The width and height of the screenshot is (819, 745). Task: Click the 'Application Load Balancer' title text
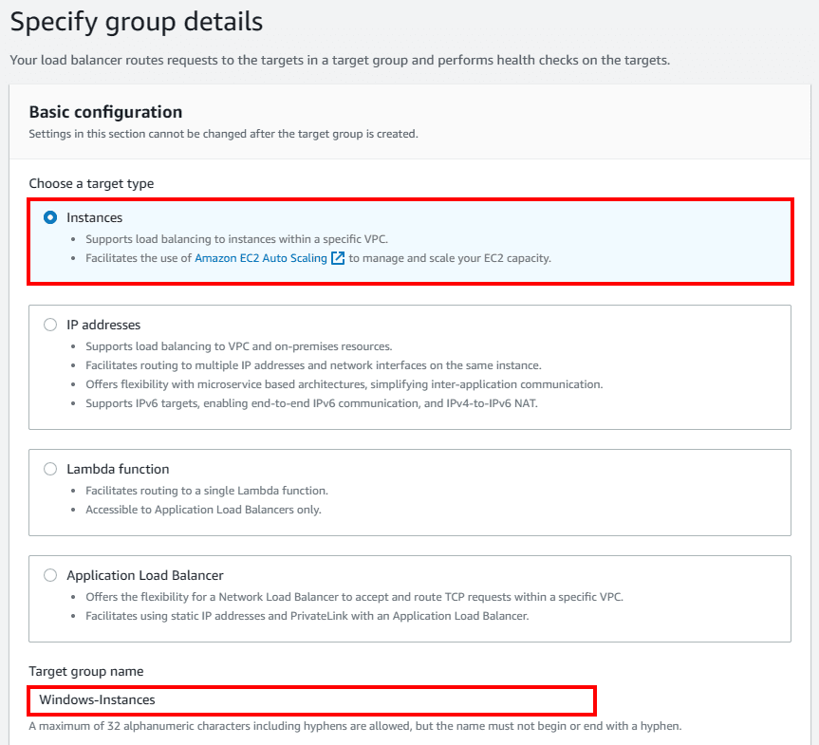[144, 575]
